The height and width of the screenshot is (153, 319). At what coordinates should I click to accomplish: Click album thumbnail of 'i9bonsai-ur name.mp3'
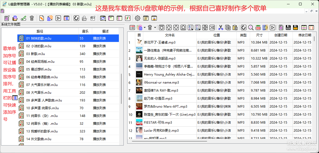click(x=139, y=83)
